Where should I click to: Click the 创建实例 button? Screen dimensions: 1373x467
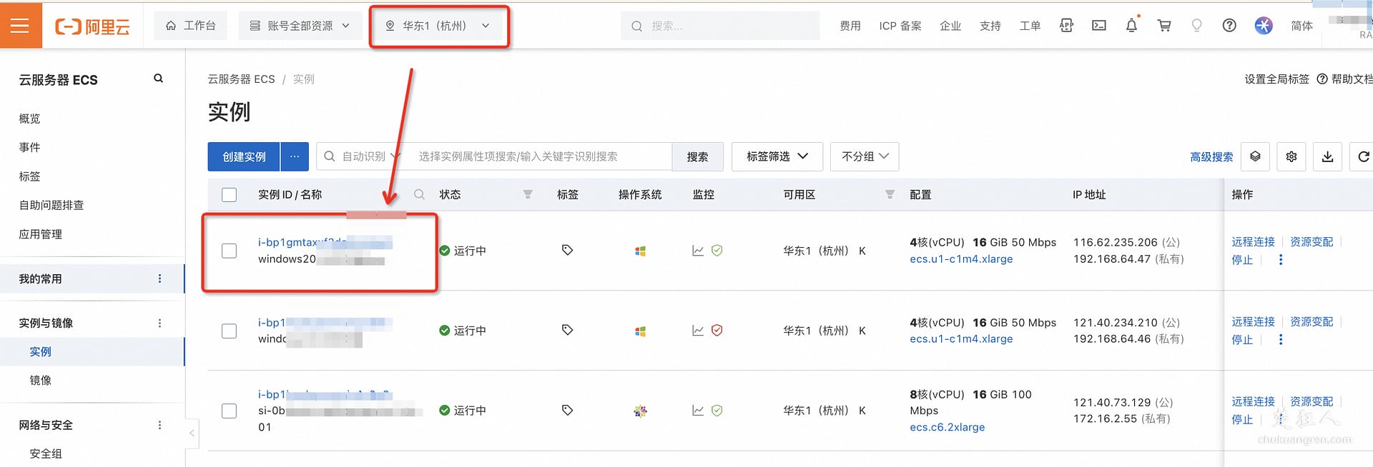point(244,156)
